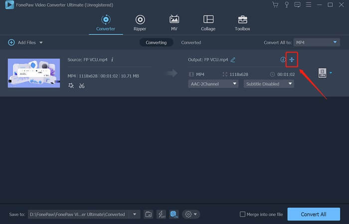Screen dimensions: 349x224
Task: Rename output file with pencil icon
Action: pyautogui.click(x=233, y=60)
